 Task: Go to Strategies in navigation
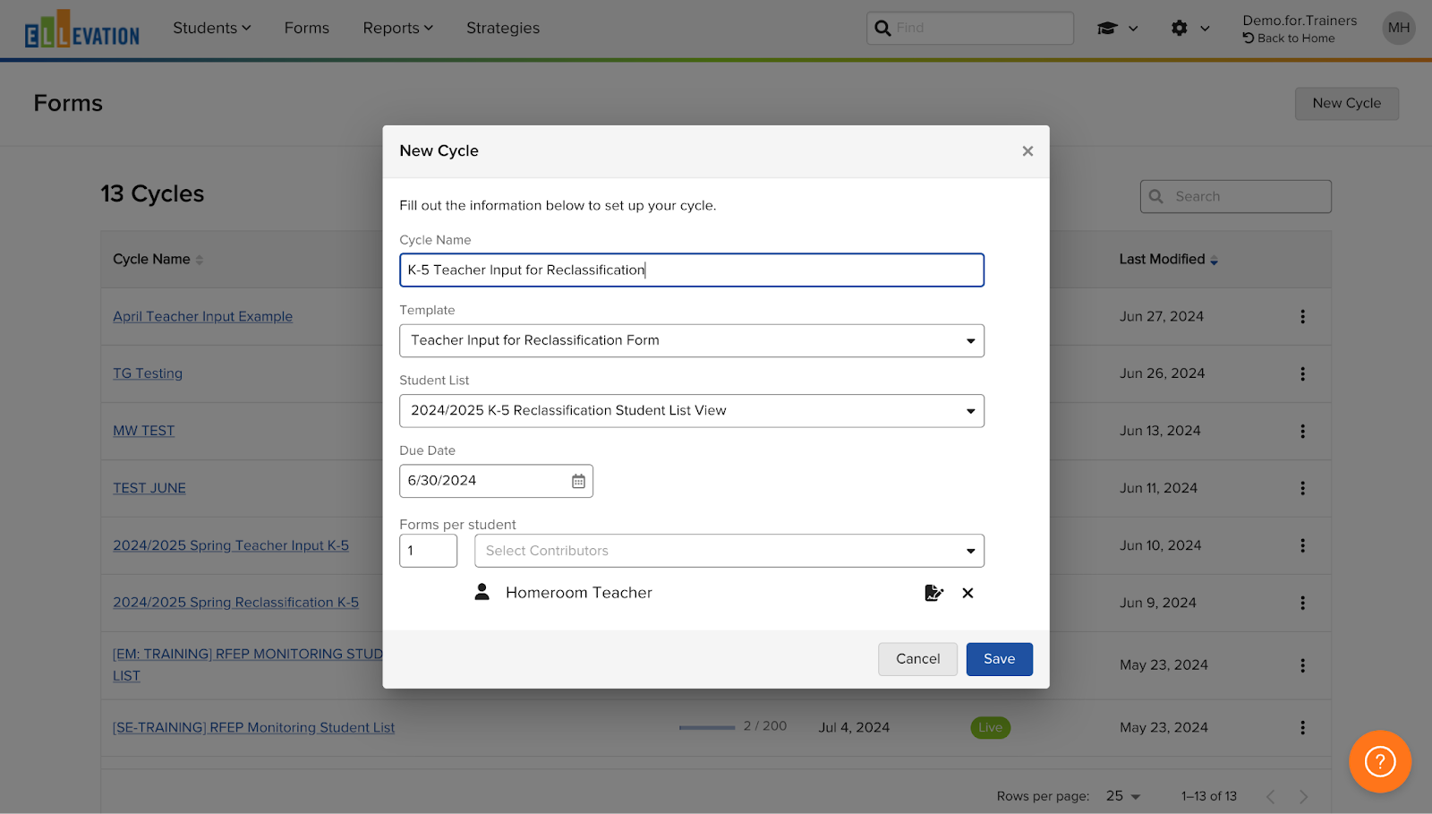click(503, 28)
